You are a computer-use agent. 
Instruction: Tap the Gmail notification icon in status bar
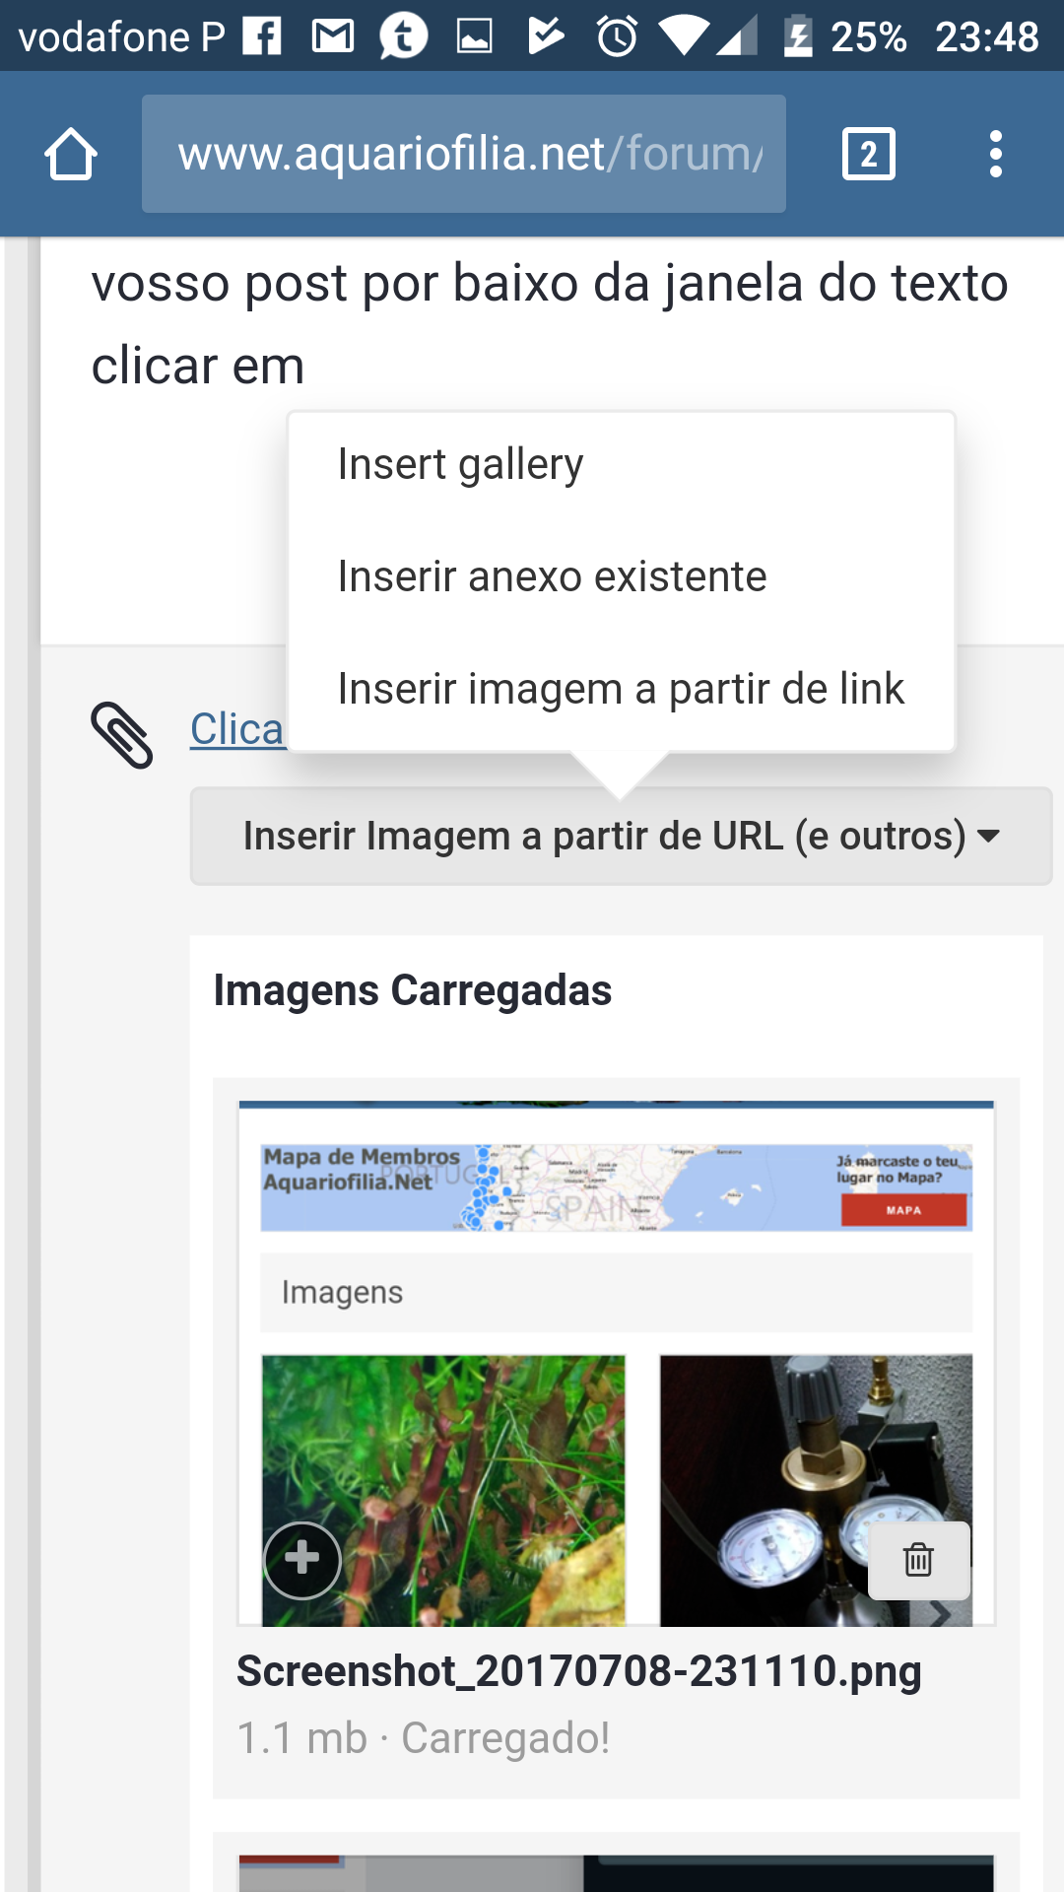point(333,36)
